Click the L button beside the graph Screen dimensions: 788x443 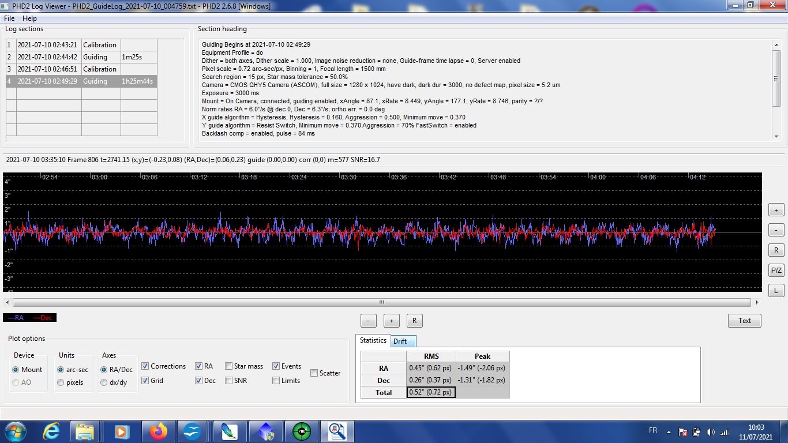(x=776, y=290)
